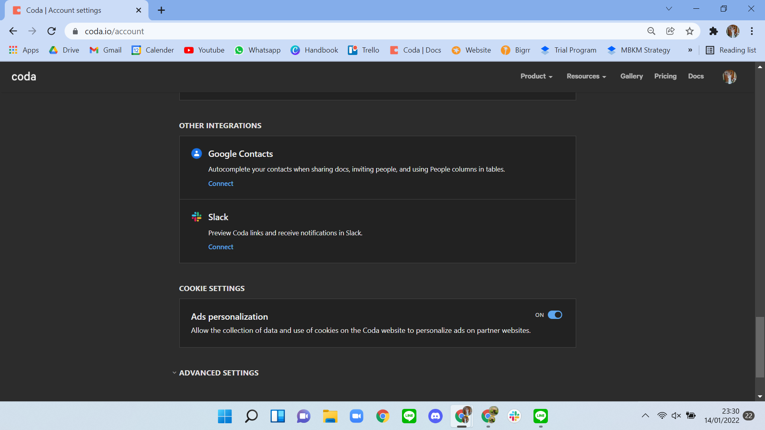Open the Drive bookmark
The image size is (765, 430).
64,50
